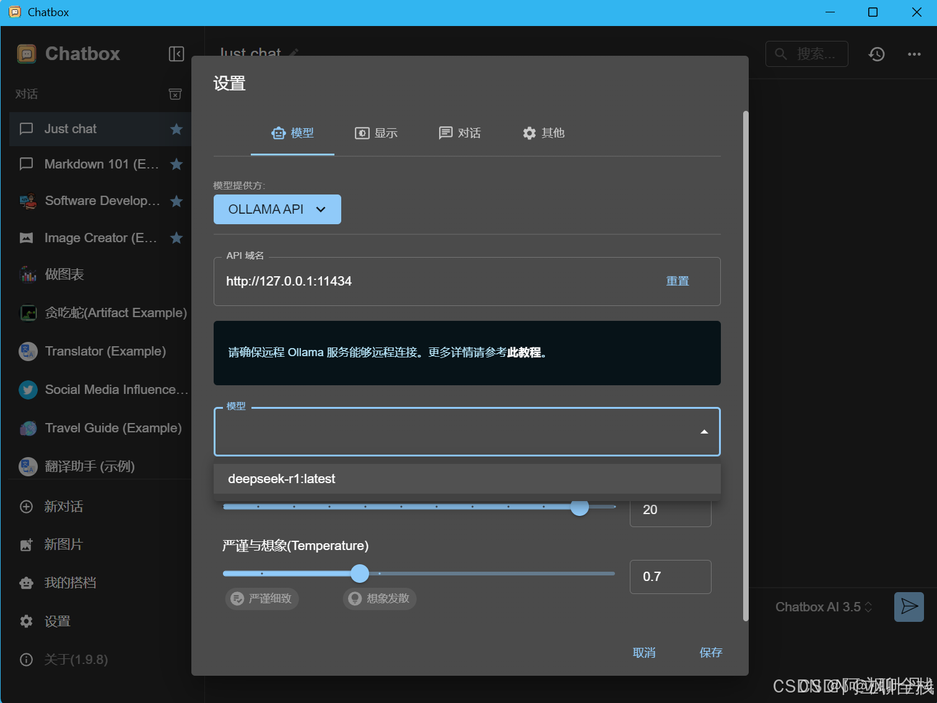Open 贪吃蛇 (Artifact Example) conversation

100,313
